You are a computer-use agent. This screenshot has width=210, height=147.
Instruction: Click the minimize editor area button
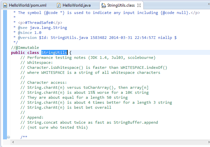click(x=209, y=4)
